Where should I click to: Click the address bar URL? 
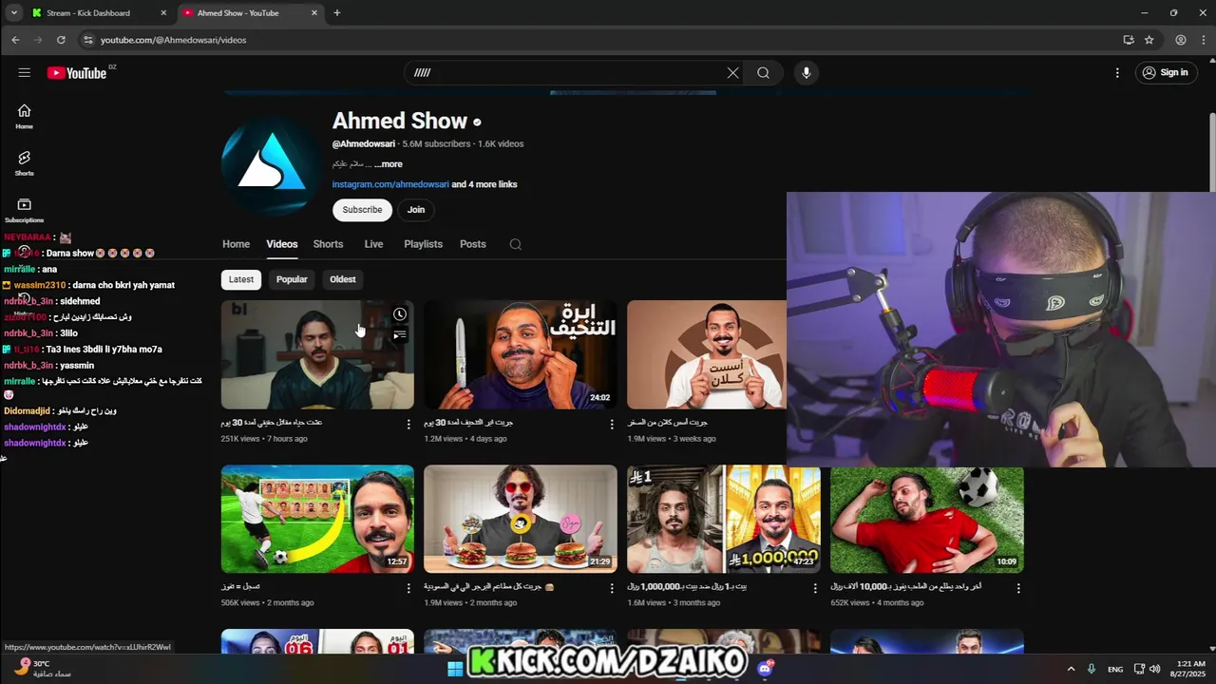click(x=173, y=40)
